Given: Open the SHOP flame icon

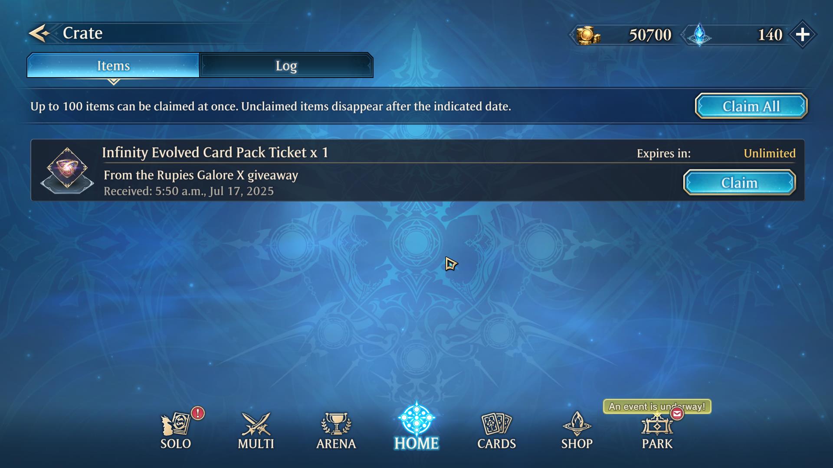Looking at the screenshot, I should (x=577, y=424).
